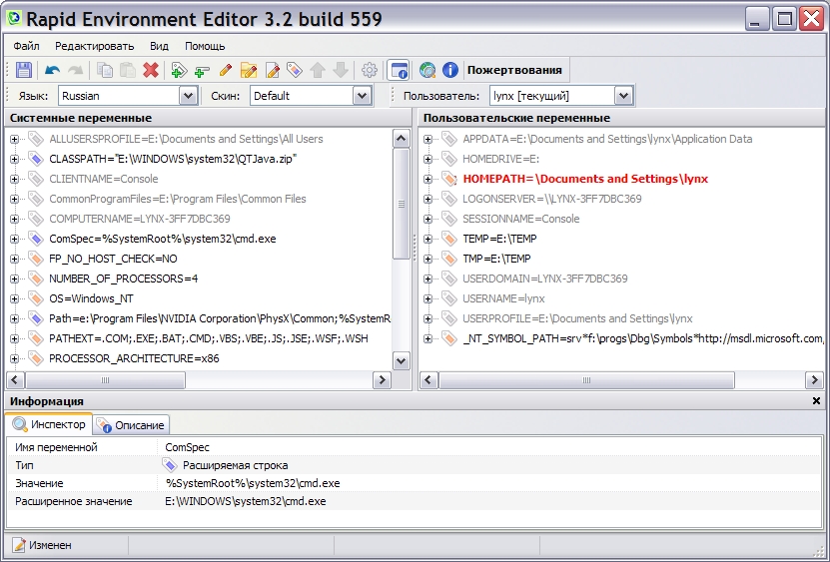This screenshot has height=562, width=830.
Task: Click the Save (floppy disk) toolbar icon
Action: point(24,70)
